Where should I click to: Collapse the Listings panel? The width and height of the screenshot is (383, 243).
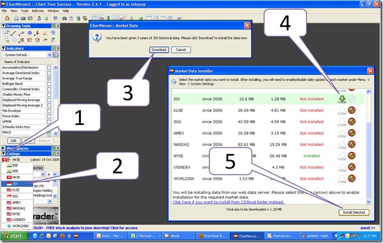4,154
